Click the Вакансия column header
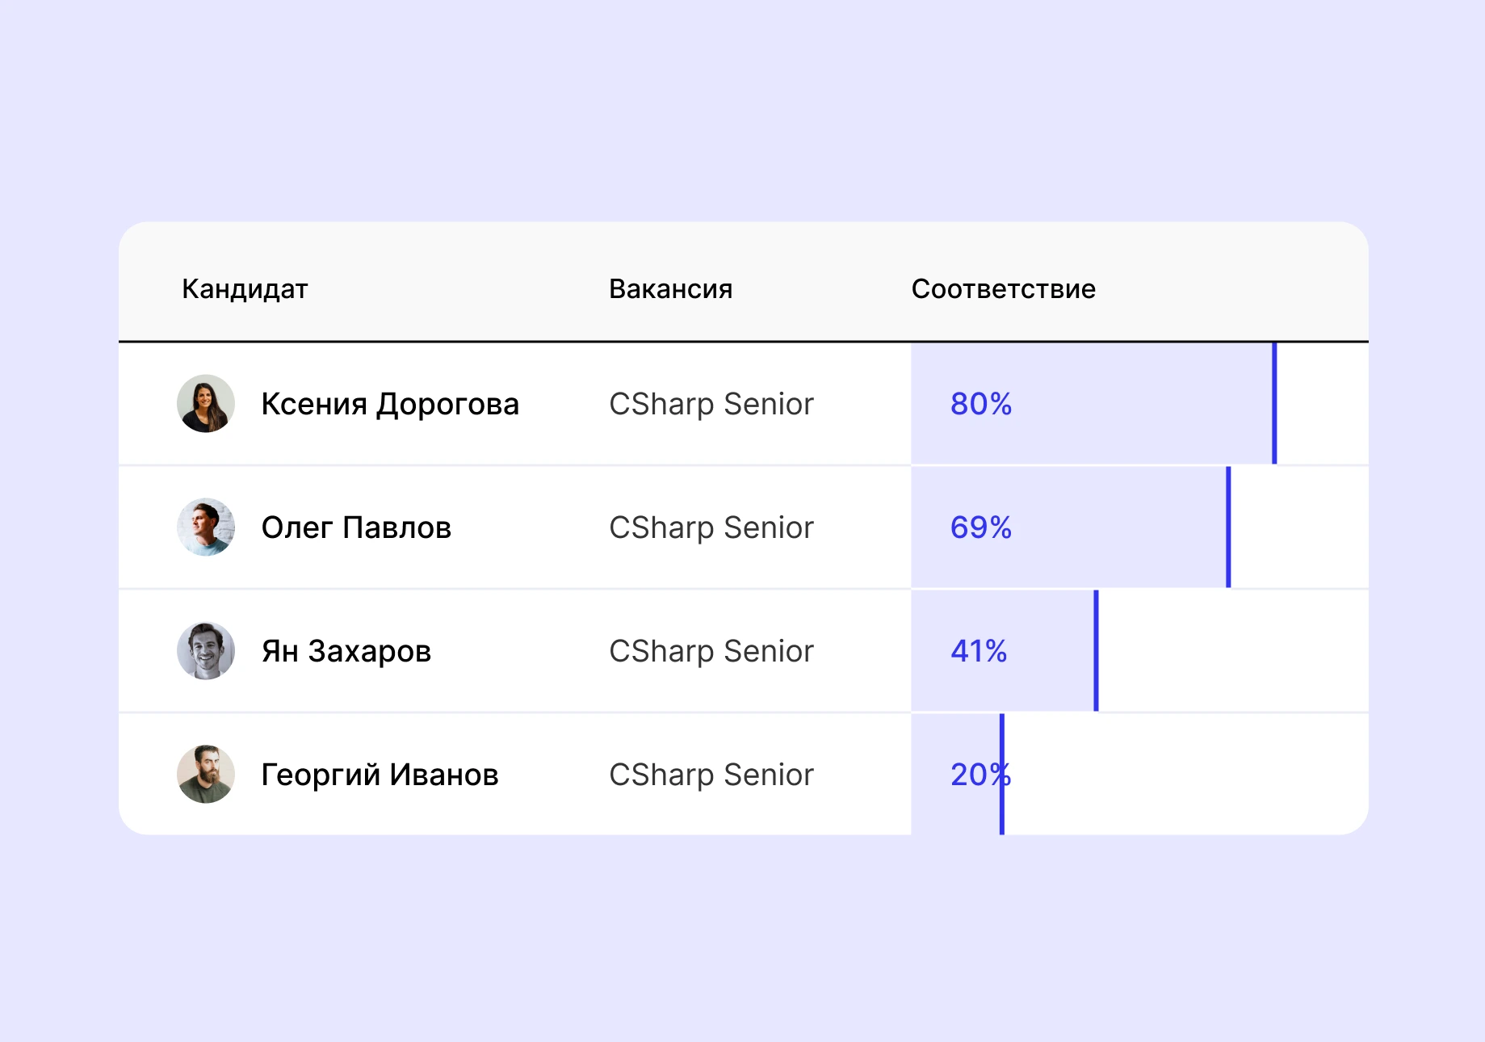1485x1042 pixels. [670, 289]
